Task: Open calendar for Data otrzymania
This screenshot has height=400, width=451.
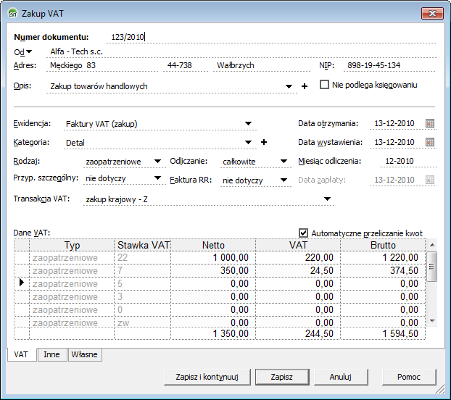Action: click(x=430, y=124)
